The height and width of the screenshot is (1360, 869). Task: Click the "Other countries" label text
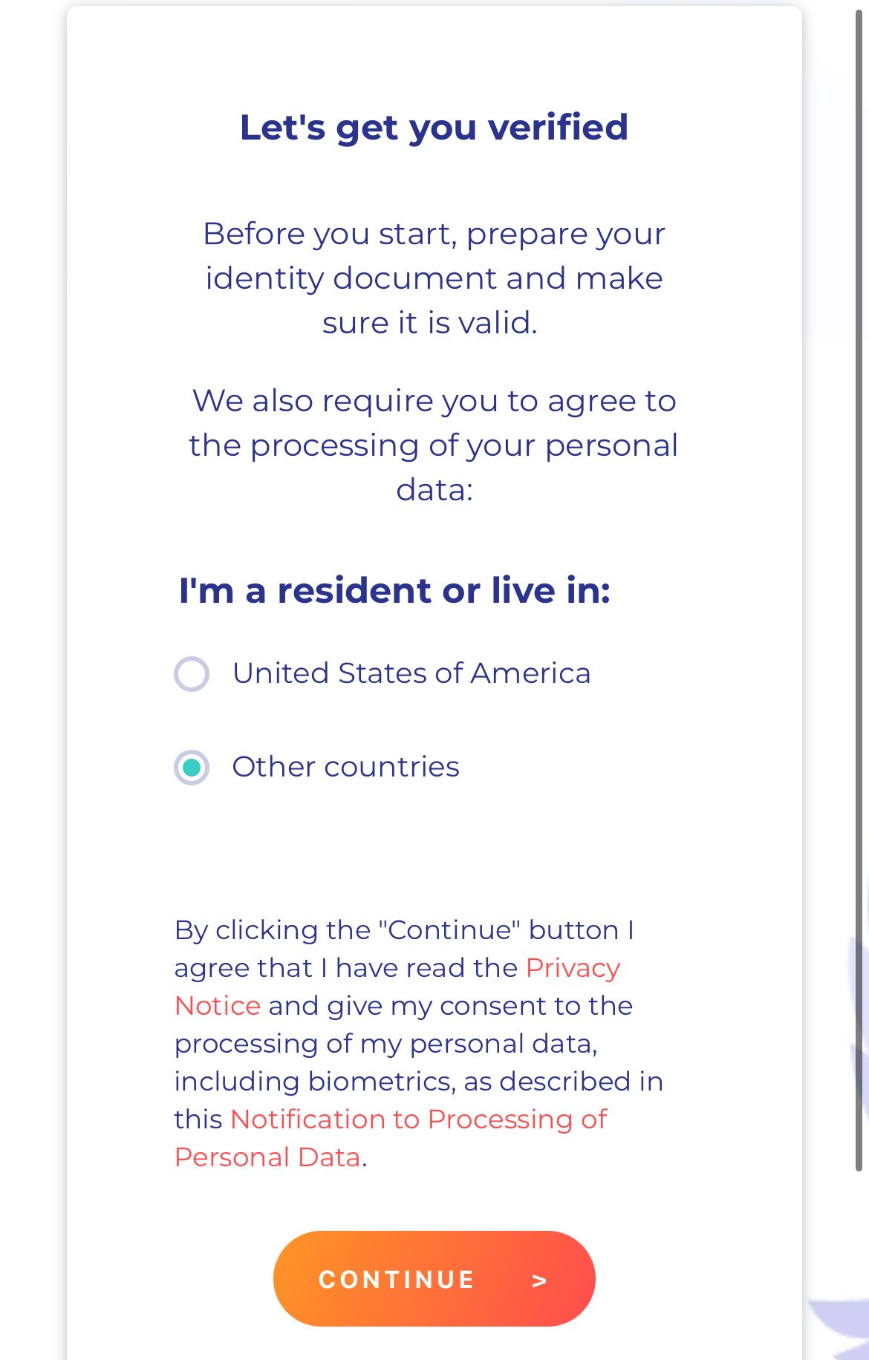(345, 767)
